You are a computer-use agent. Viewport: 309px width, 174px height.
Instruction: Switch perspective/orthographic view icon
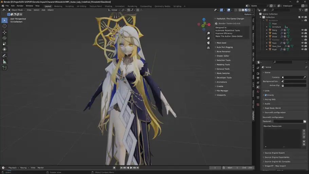(x=208, y=48)
